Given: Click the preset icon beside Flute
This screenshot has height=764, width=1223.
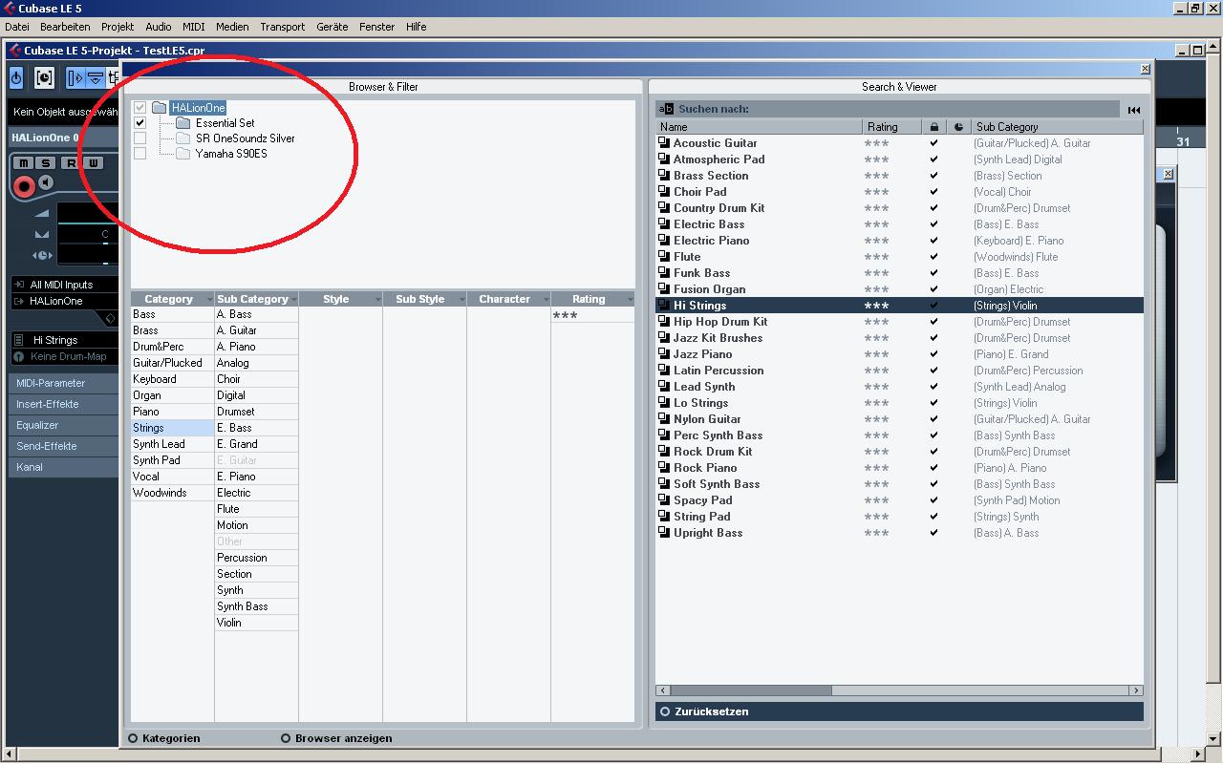Looking at the screenshot, I should pos(664,257).
